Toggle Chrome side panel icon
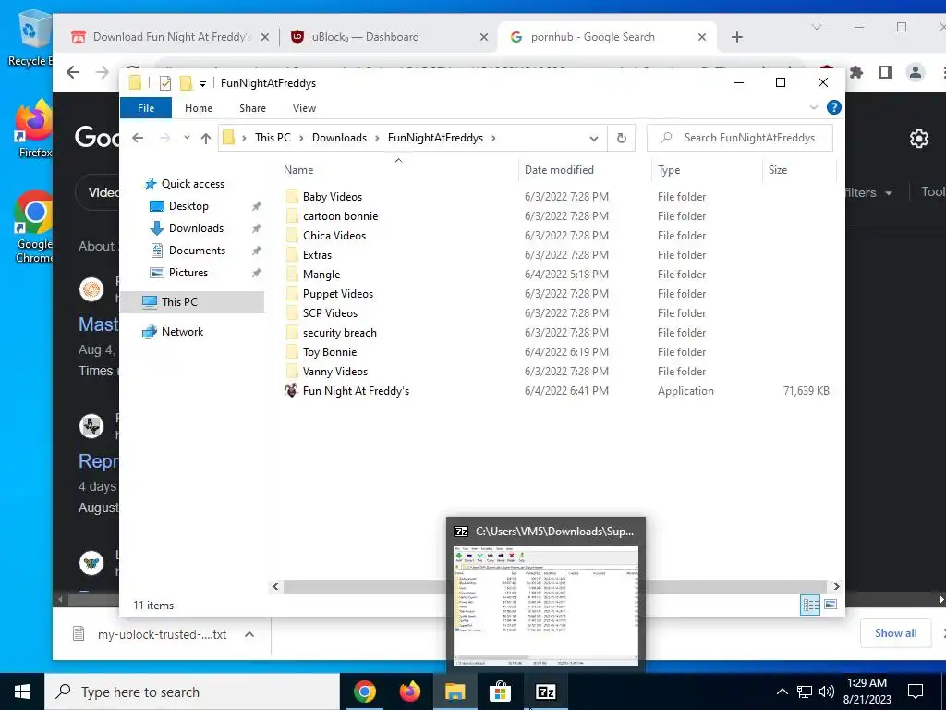 (x=886, y=72)
